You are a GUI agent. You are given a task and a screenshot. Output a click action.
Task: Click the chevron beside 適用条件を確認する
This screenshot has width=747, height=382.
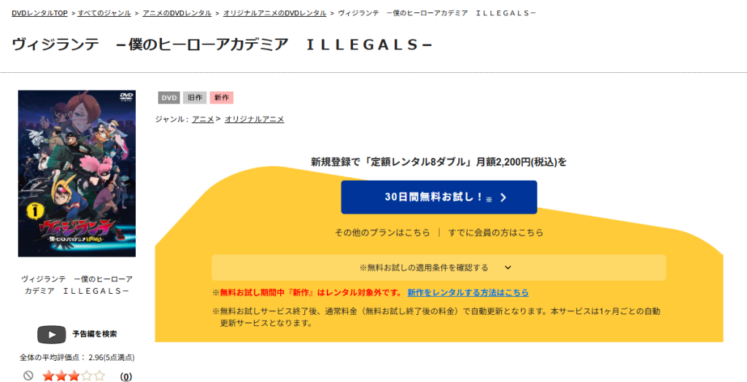click(508, 268)
